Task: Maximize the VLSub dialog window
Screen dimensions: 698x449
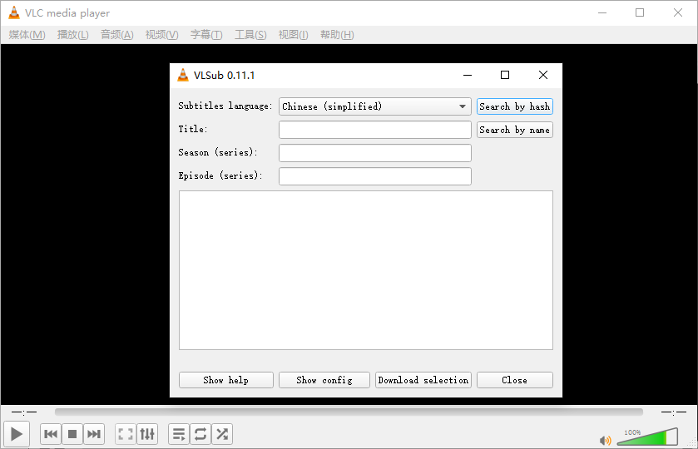Action: [x=505, y=75]
